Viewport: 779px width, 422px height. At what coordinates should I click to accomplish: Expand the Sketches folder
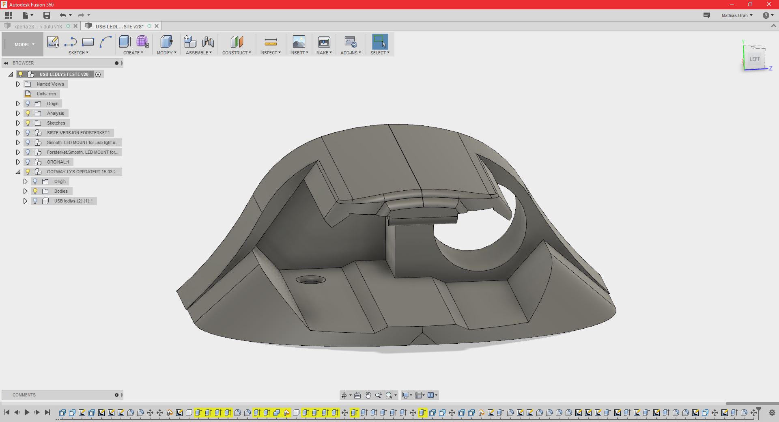point(18,123)
